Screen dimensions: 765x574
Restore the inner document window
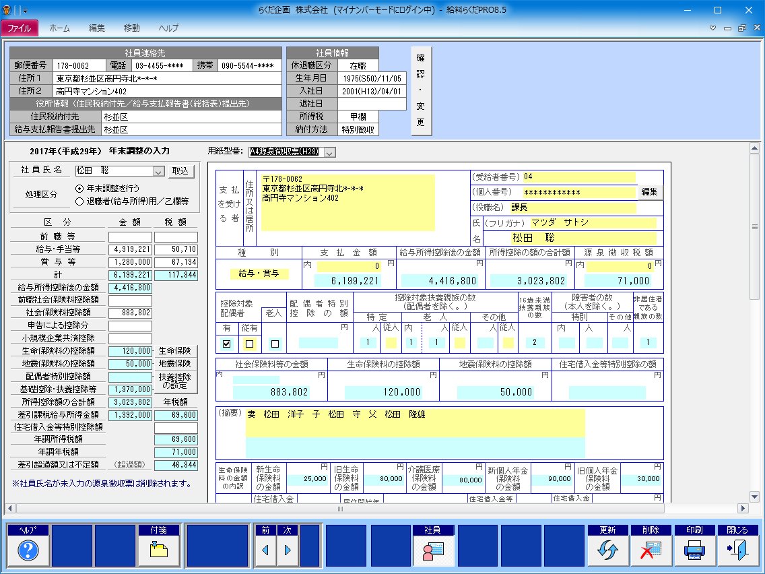[742, 28]
